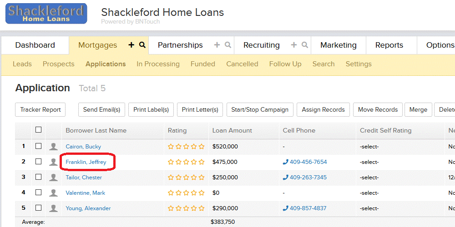
Task: Click the plus icon beside Mortgages tab
Action: [x=131, y=45]
